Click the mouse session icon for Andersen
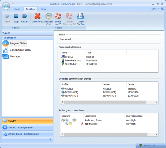The width and height of the screenshot is (166, 148). 63,120
